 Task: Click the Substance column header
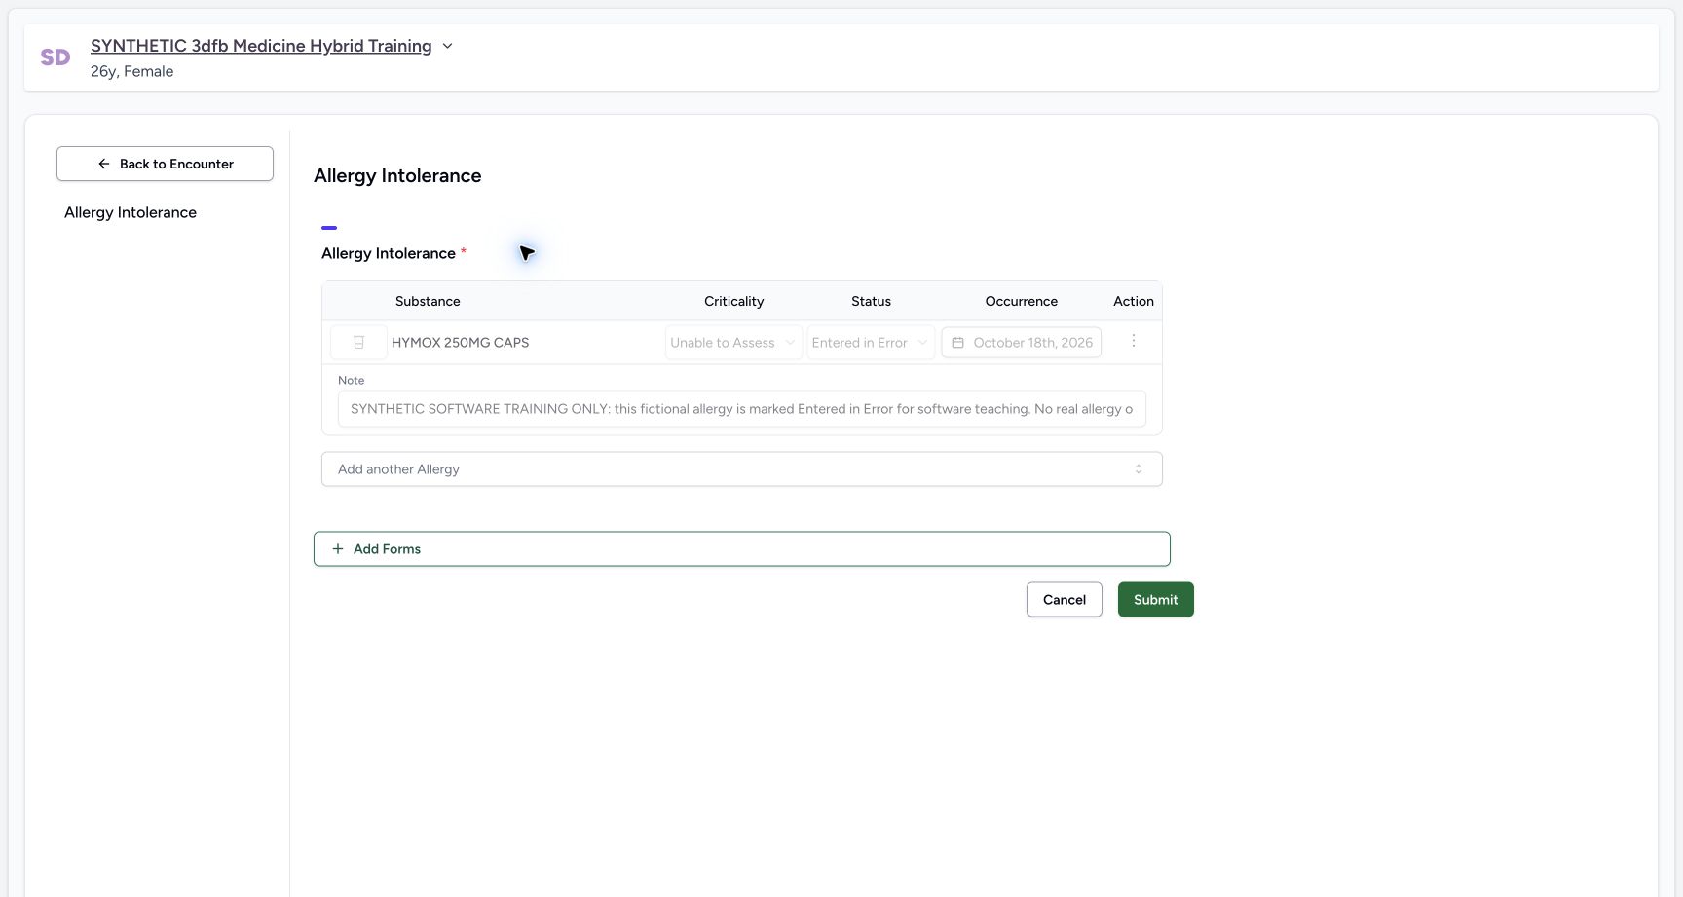[x=428, y=301]
